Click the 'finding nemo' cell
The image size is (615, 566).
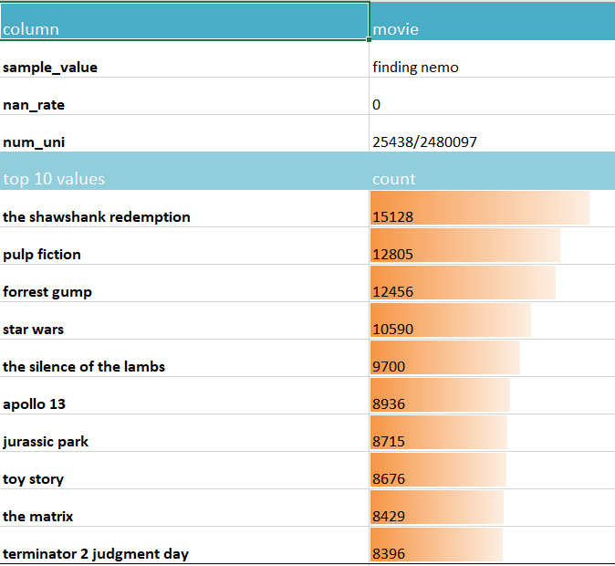(x=492, y=58)
